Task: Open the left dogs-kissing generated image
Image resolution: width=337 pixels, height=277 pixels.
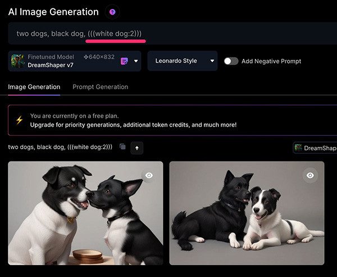Action: click(85, 213)
